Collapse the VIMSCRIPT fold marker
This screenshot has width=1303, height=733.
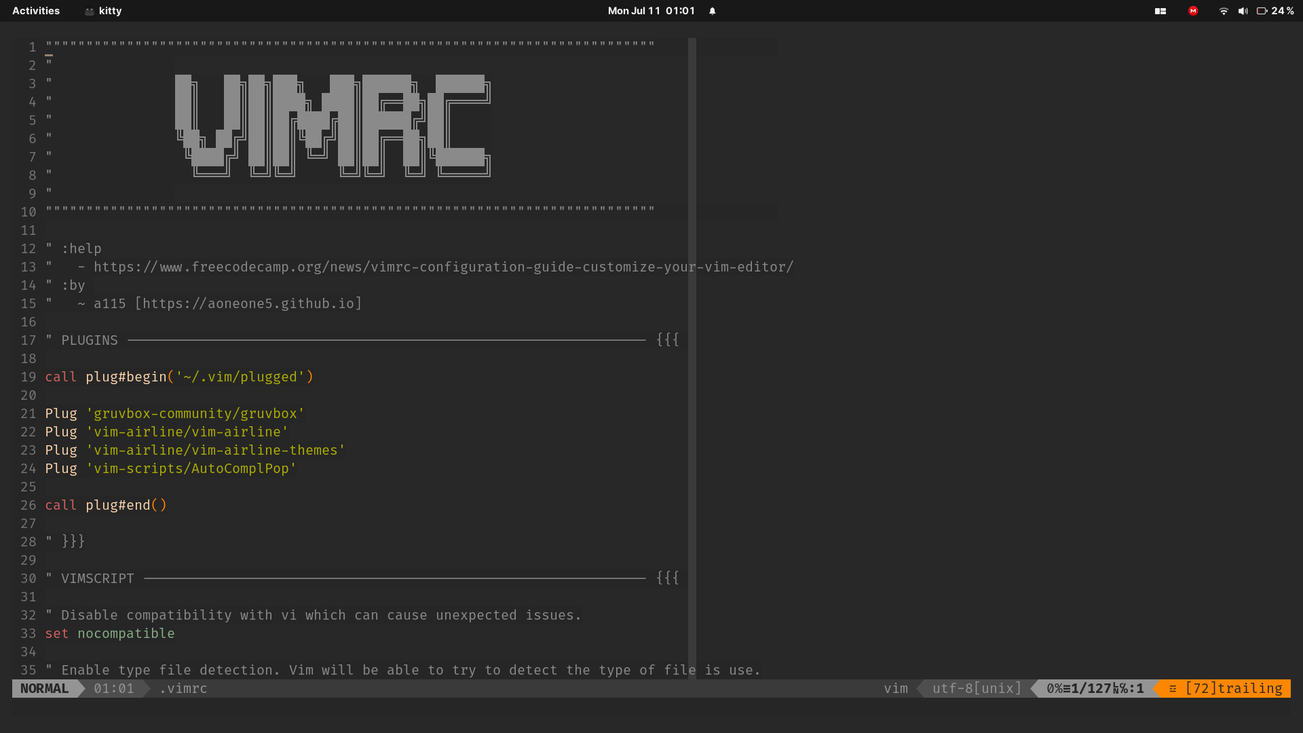(x=667, y=578)
